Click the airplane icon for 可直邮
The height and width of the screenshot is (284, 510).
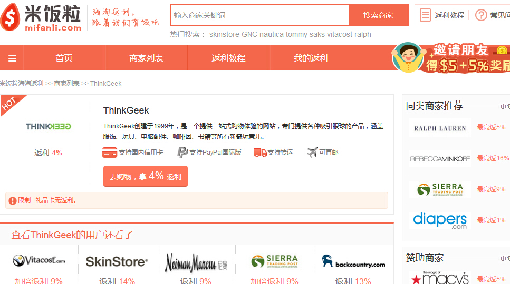tap(312, 151)
